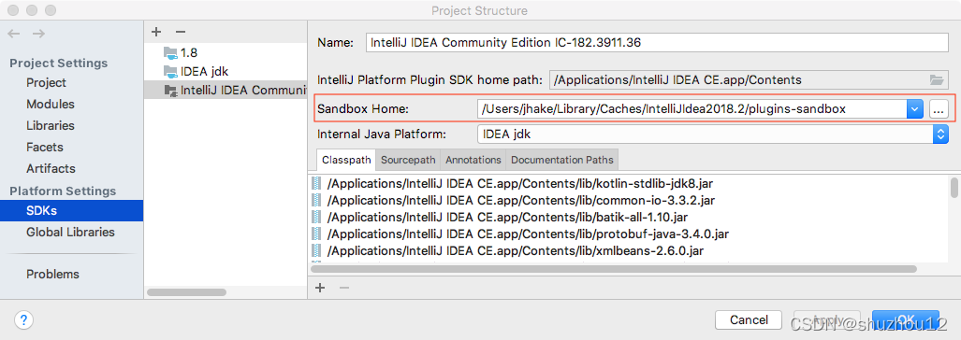The height and width of the screenshot is (340, 961).
Task: Add a classpath entry with bottom plus
Action: [x=320, y=288]
